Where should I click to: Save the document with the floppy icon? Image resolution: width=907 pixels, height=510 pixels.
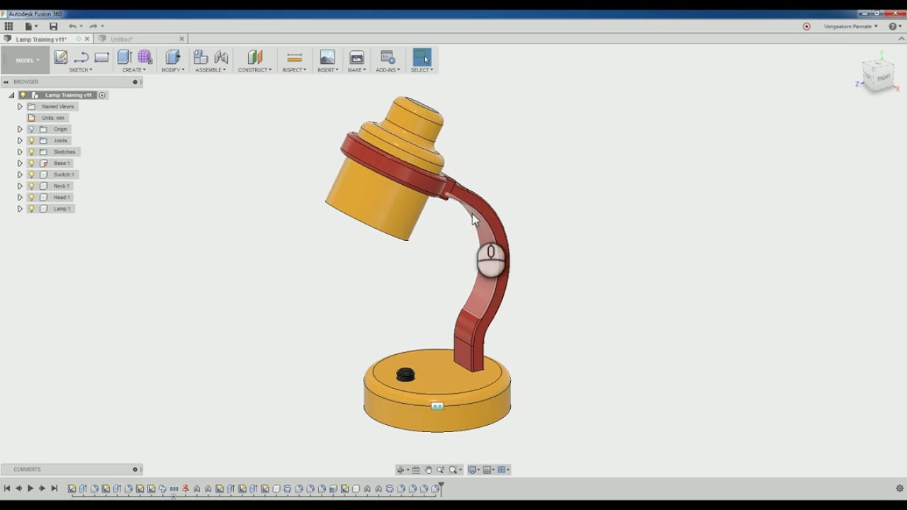click(x=53, y=26)
